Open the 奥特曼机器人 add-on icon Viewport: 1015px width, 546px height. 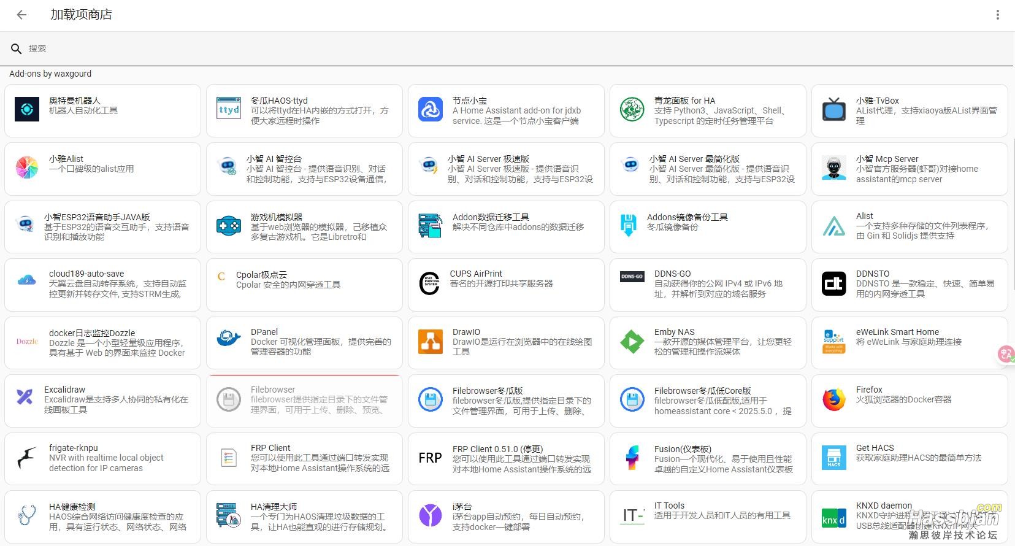point(27,110)
